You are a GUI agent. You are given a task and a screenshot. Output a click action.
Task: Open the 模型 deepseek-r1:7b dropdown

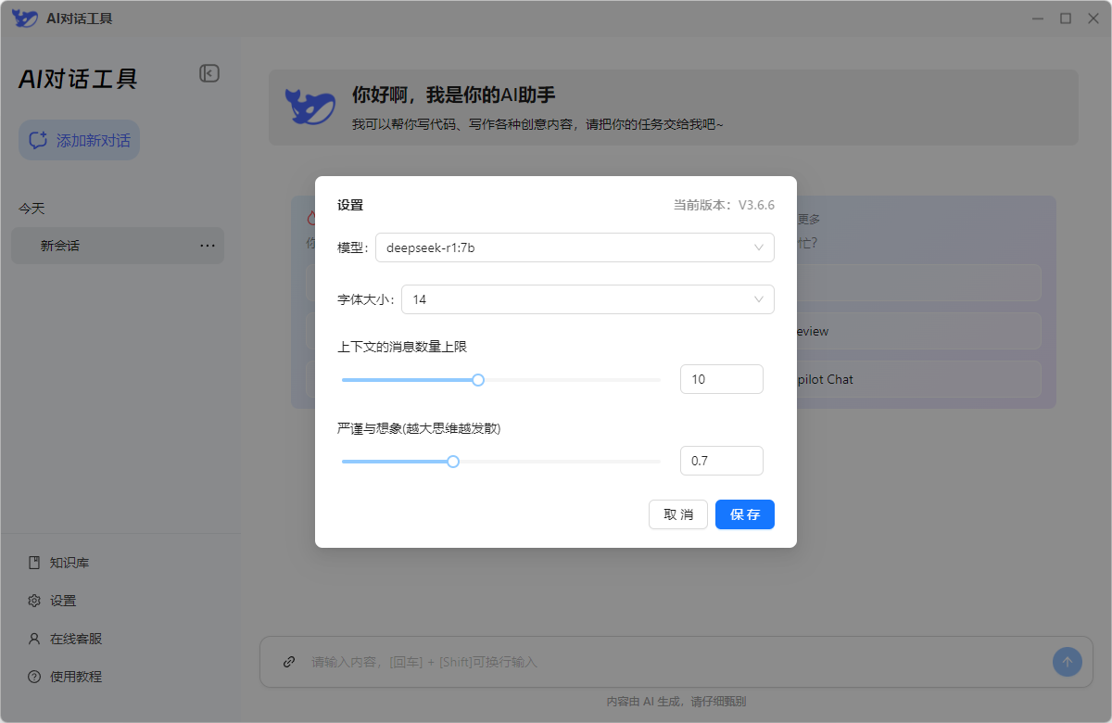[575, 247]
